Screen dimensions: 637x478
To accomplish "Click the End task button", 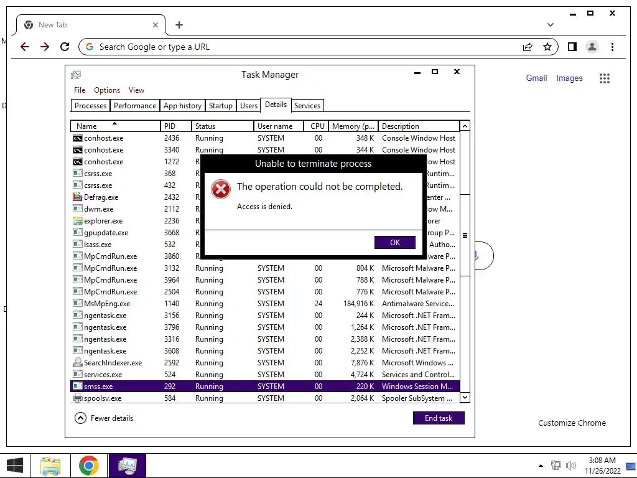I will 439,418.
